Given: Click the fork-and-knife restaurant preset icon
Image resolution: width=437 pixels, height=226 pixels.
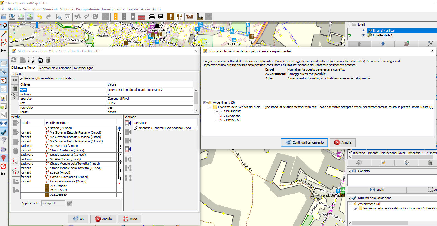Looking at the screenshot, I should (179, 17).
